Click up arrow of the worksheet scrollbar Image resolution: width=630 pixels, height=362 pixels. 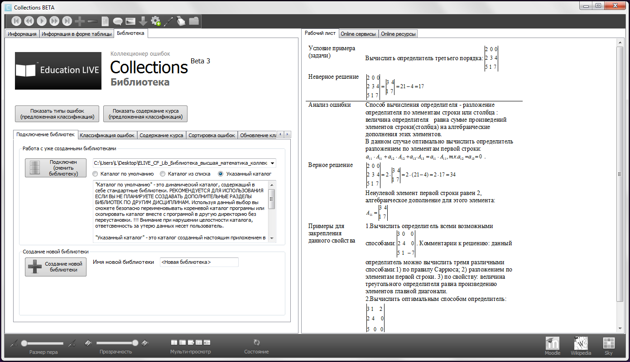coord(620,42)
